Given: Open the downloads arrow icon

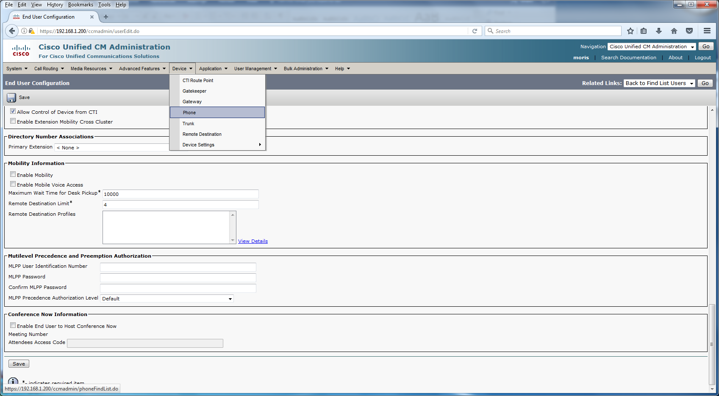Looking at the screenshot, I should (659, 31).
